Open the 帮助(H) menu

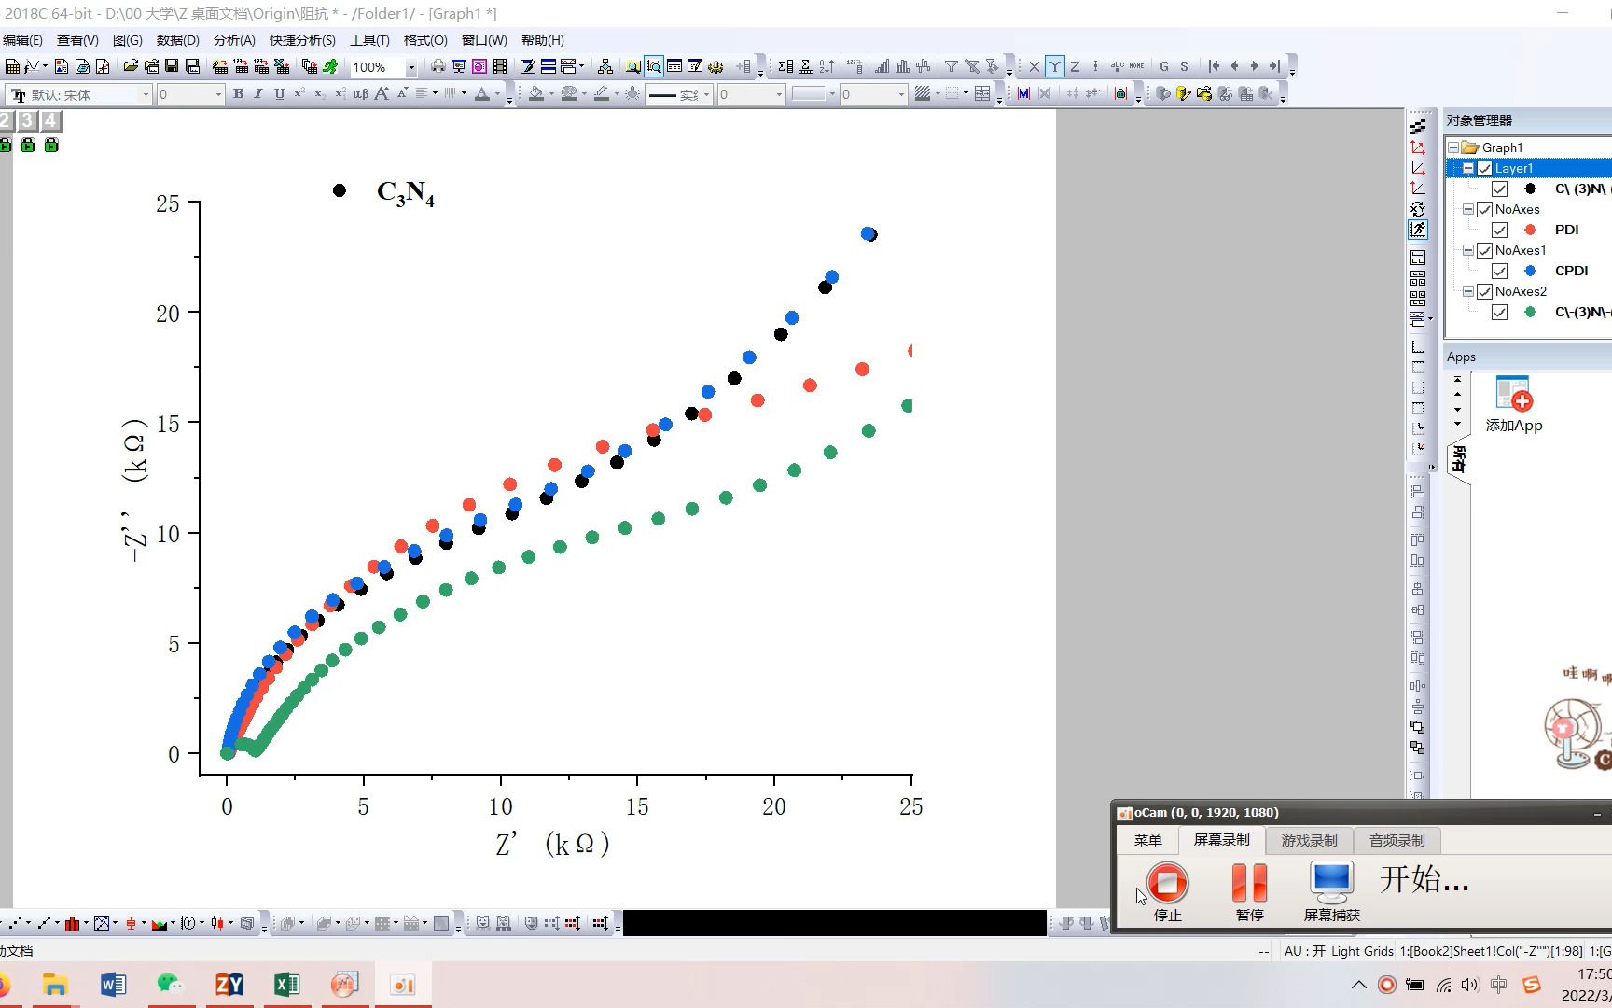click(543, 40)
